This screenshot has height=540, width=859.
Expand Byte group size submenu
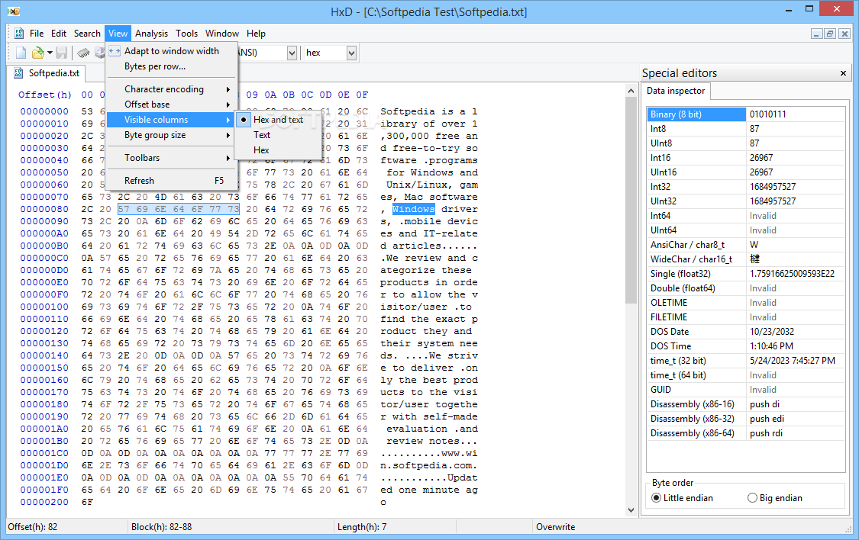click(x=172, y=135)
